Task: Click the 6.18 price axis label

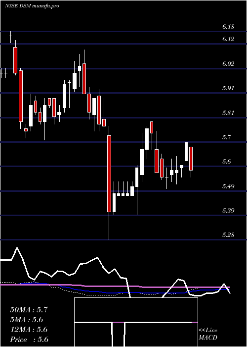Action: coord(228,27)
